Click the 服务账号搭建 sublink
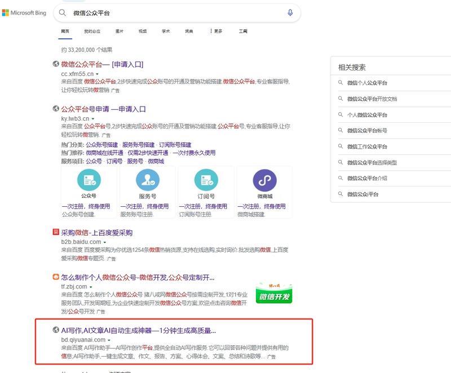 138,145
